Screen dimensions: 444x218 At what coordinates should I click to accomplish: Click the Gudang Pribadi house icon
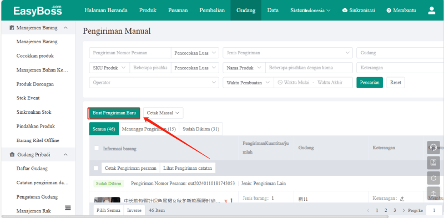tap(12, 155)
